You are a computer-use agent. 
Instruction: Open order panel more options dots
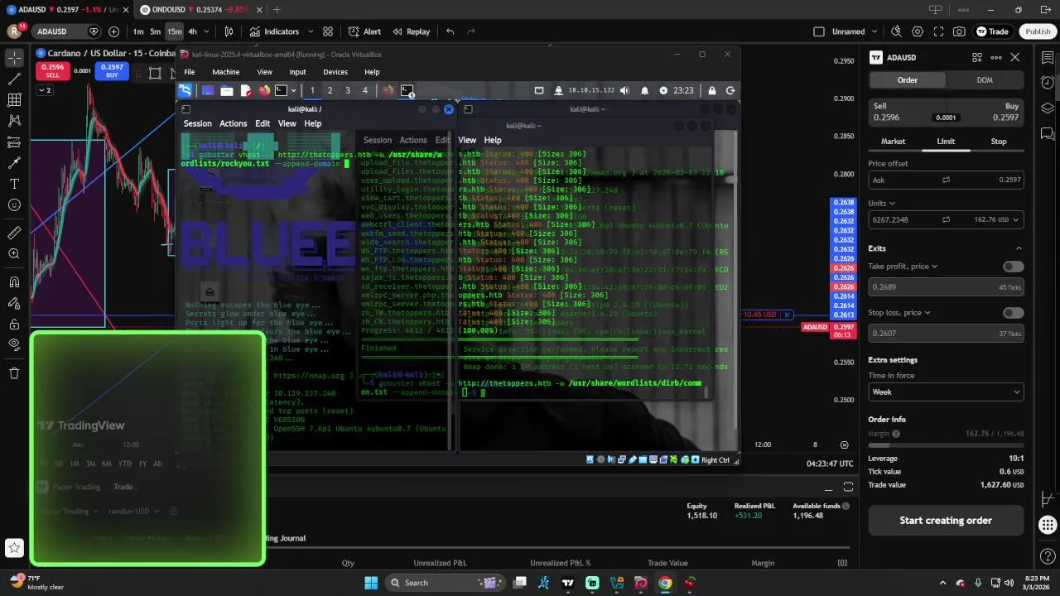(995, 57)
